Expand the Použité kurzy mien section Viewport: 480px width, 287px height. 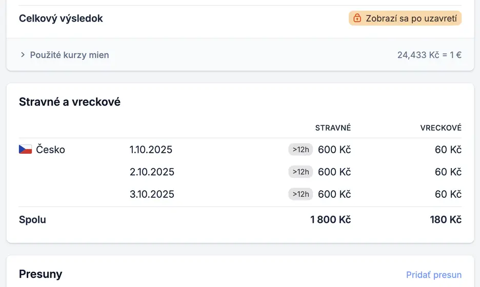pos(69,55)
